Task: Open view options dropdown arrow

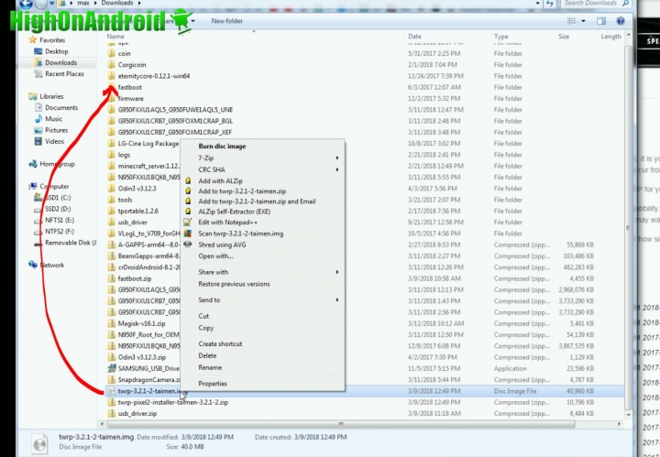Action: click(x=583, y=21)
